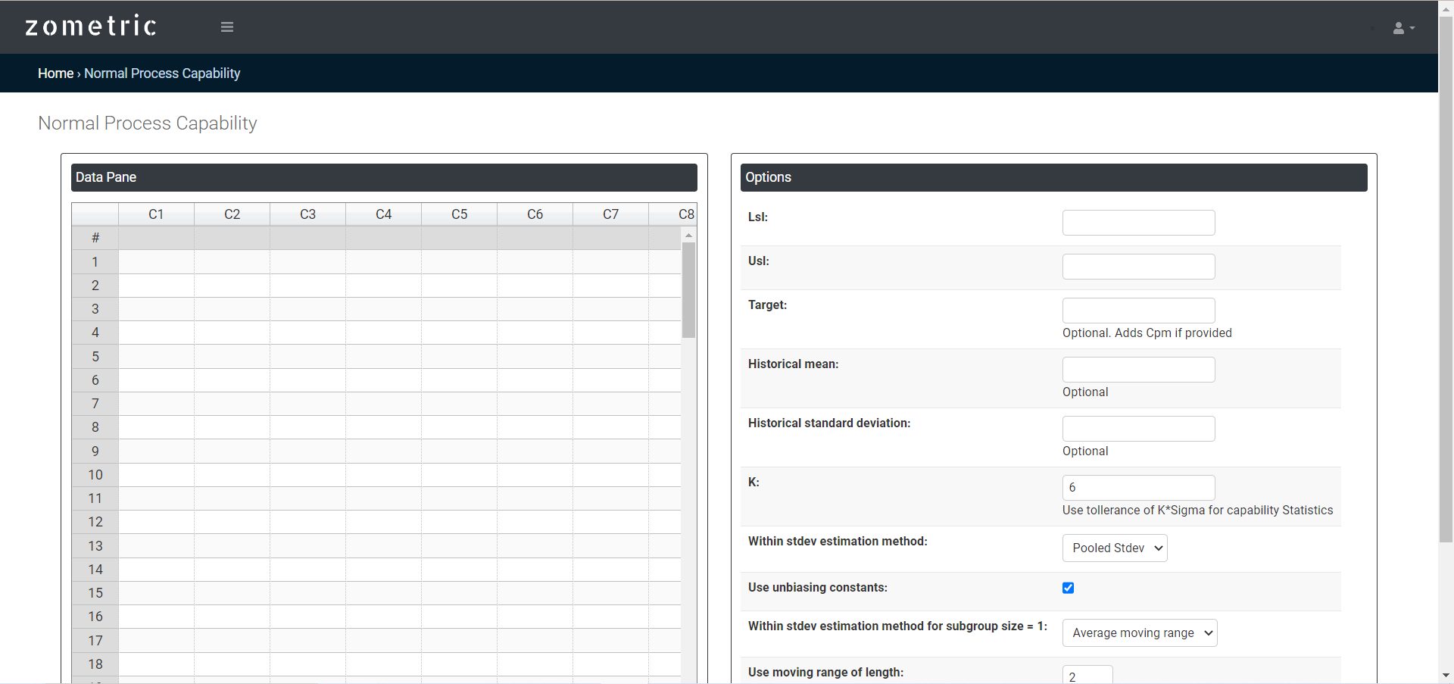This screenshot has width=1454, height=684.
Task: Open the user account menu
Action: [x=1403, y=28]
